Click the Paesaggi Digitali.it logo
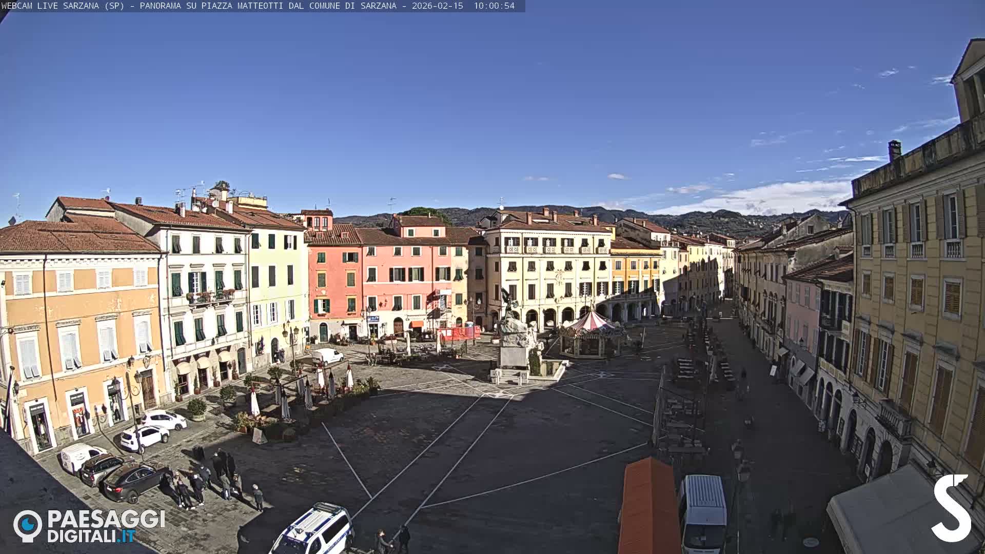The height and width of the screenshot is (554, 985). pyautogui.click(x=89, y=526)
